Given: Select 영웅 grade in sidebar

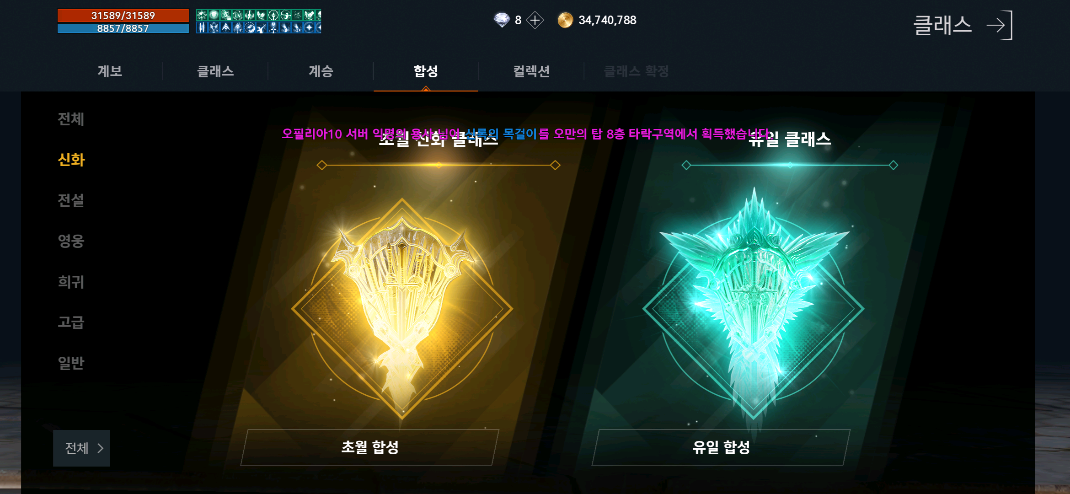Looking at the screenshot, I should 71,241.
